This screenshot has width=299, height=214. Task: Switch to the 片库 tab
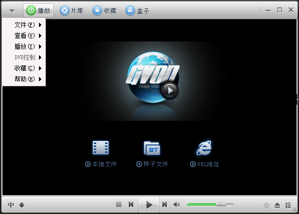tap(72, 10)
